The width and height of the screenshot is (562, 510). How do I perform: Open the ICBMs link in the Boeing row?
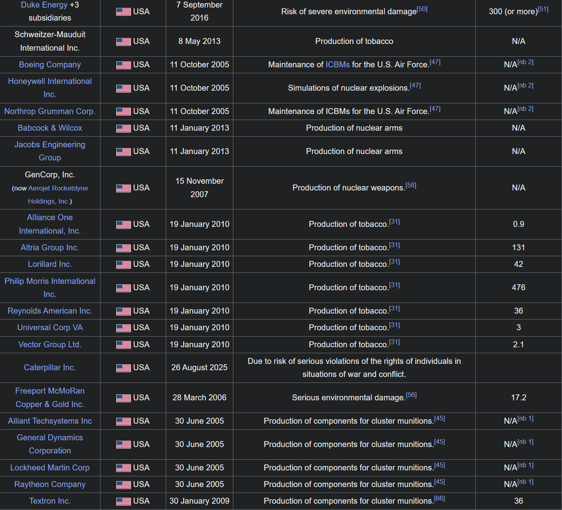337,65
